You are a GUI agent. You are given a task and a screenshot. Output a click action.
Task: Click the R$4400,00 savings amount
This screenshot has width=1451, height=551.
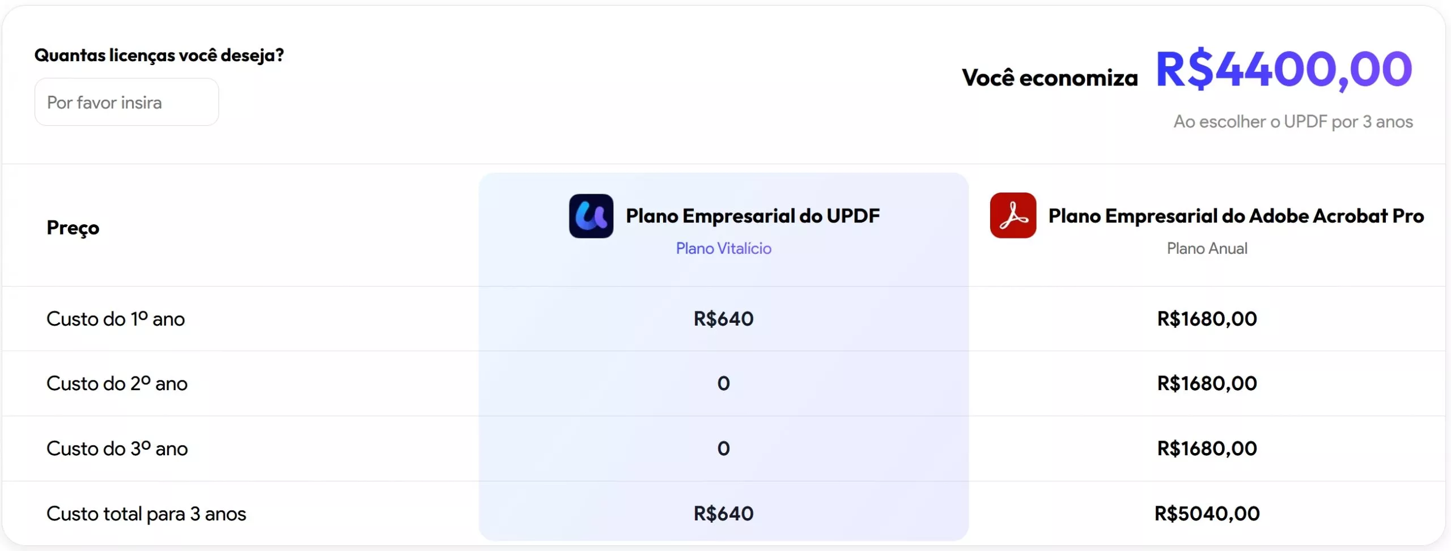pyautogui.click(x=1284, y=69)
